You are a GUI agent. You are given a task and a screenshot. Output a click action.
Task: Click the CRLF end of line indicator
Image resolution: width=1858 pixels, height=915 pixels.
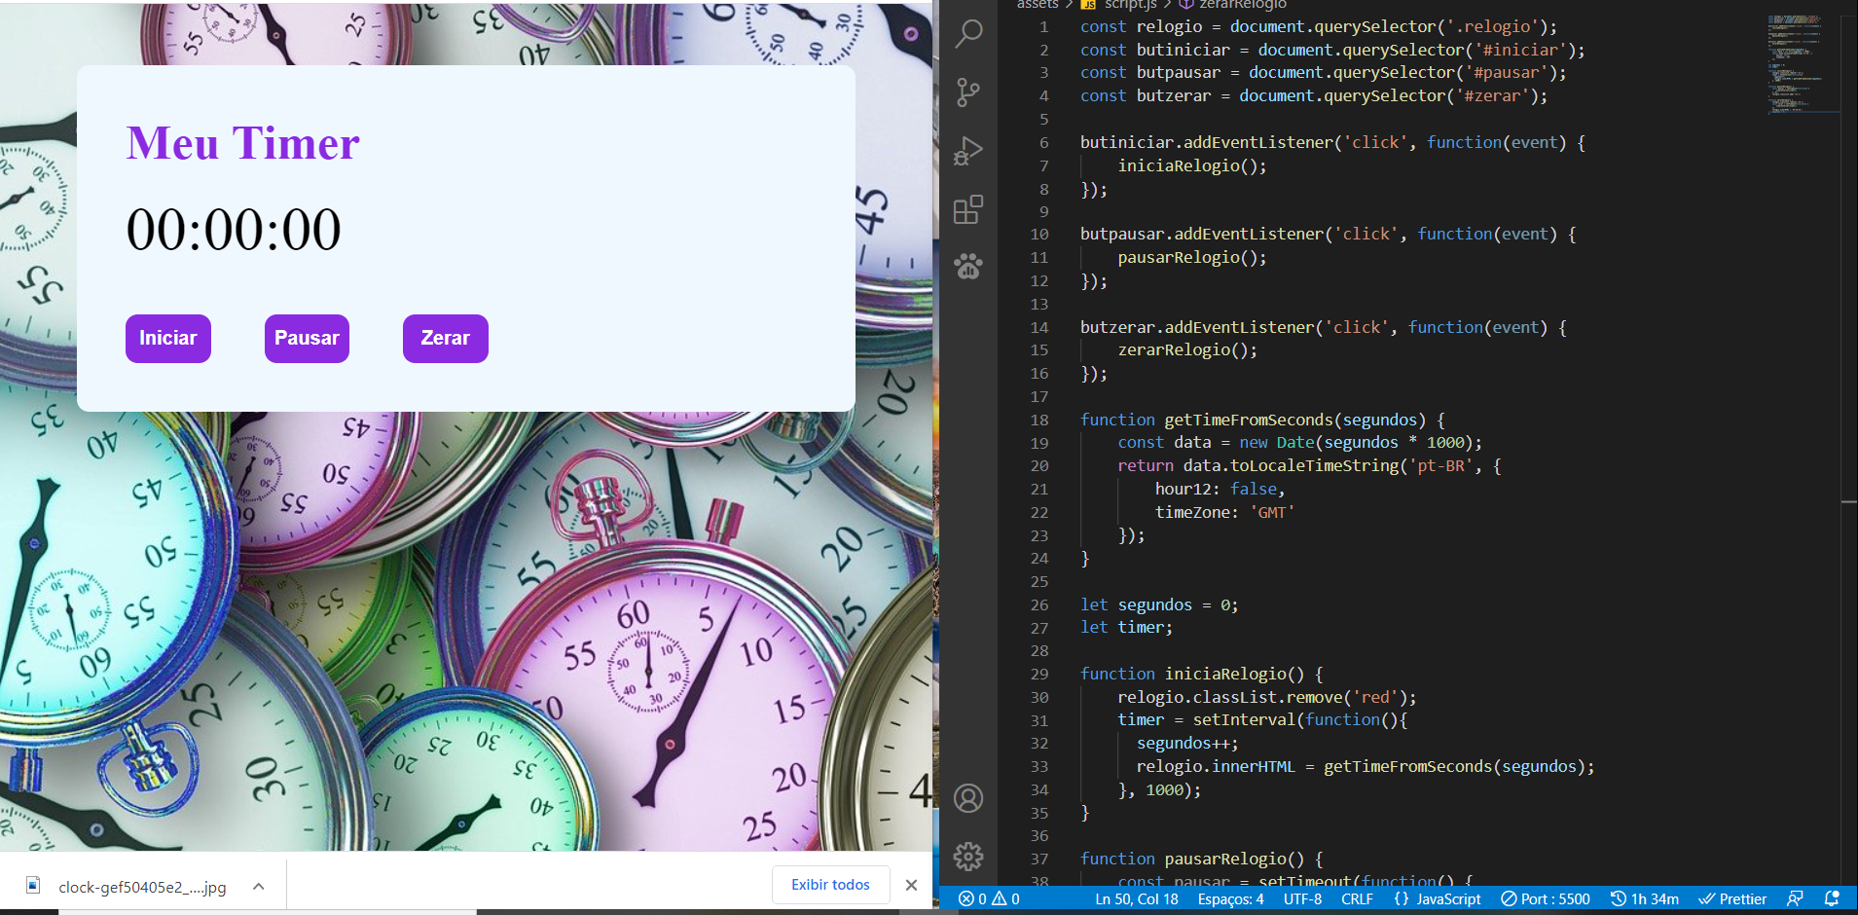(x=1357, y=899)
